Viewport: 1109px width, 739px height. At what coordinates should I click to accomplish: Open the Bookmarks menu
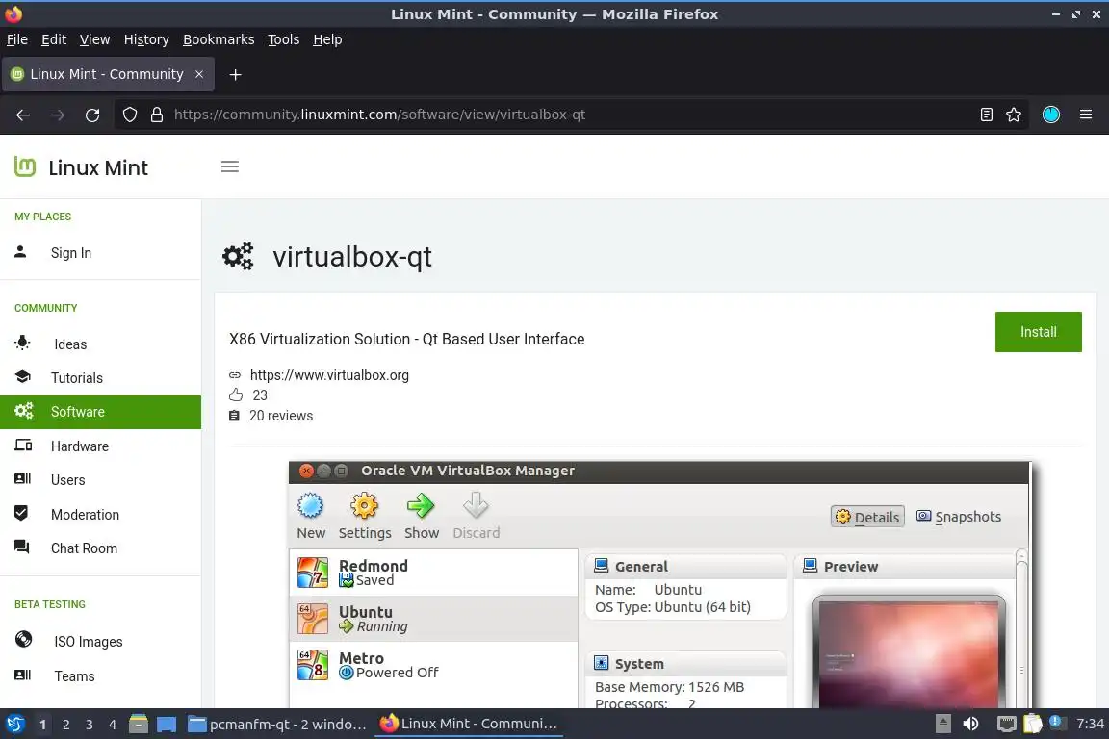tap(219, 39)
